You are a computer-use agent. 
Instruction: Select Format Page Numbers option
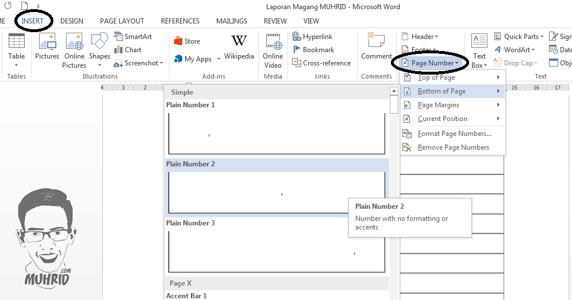[x=454, y=134]
